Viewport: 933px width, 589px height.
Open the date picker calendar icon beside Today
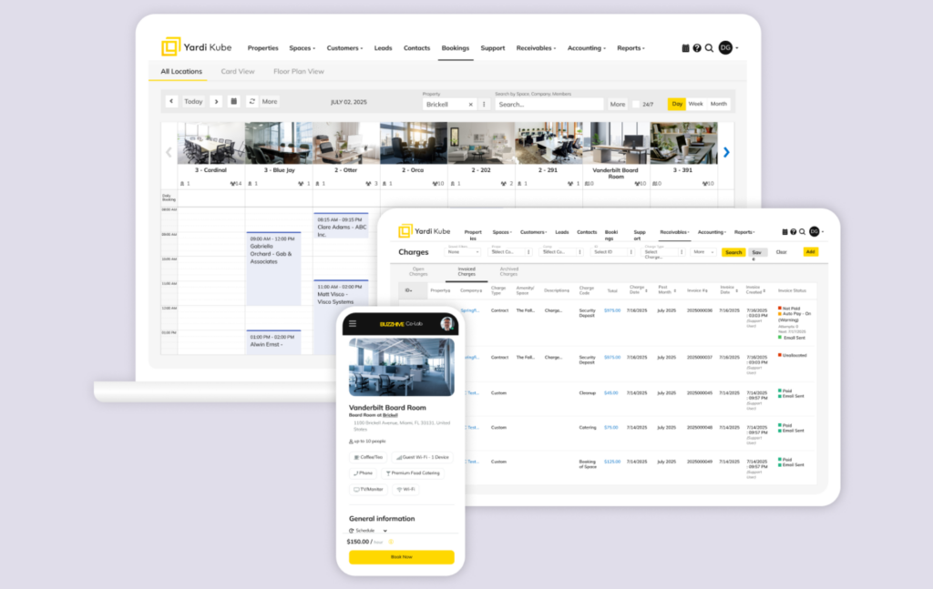[x=233, y=102]
